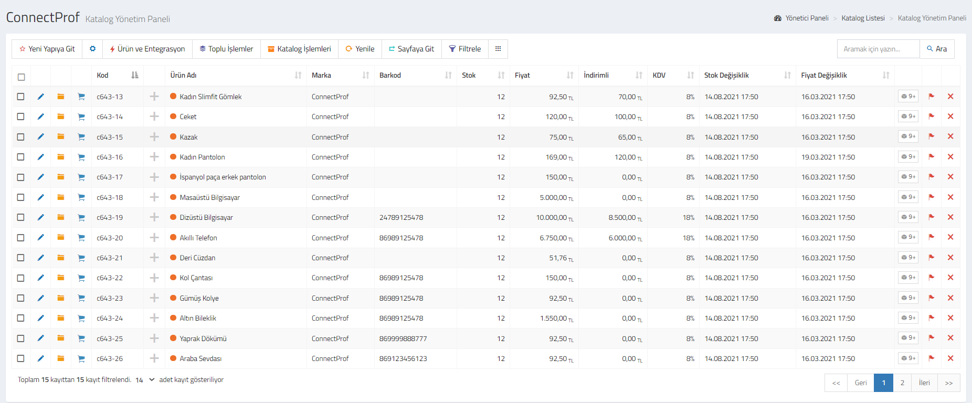This screenshot has height=403, width=972.
Task: Click the edit pencil for Masaüstü Bilgisayar
Action: coord(41,197)
